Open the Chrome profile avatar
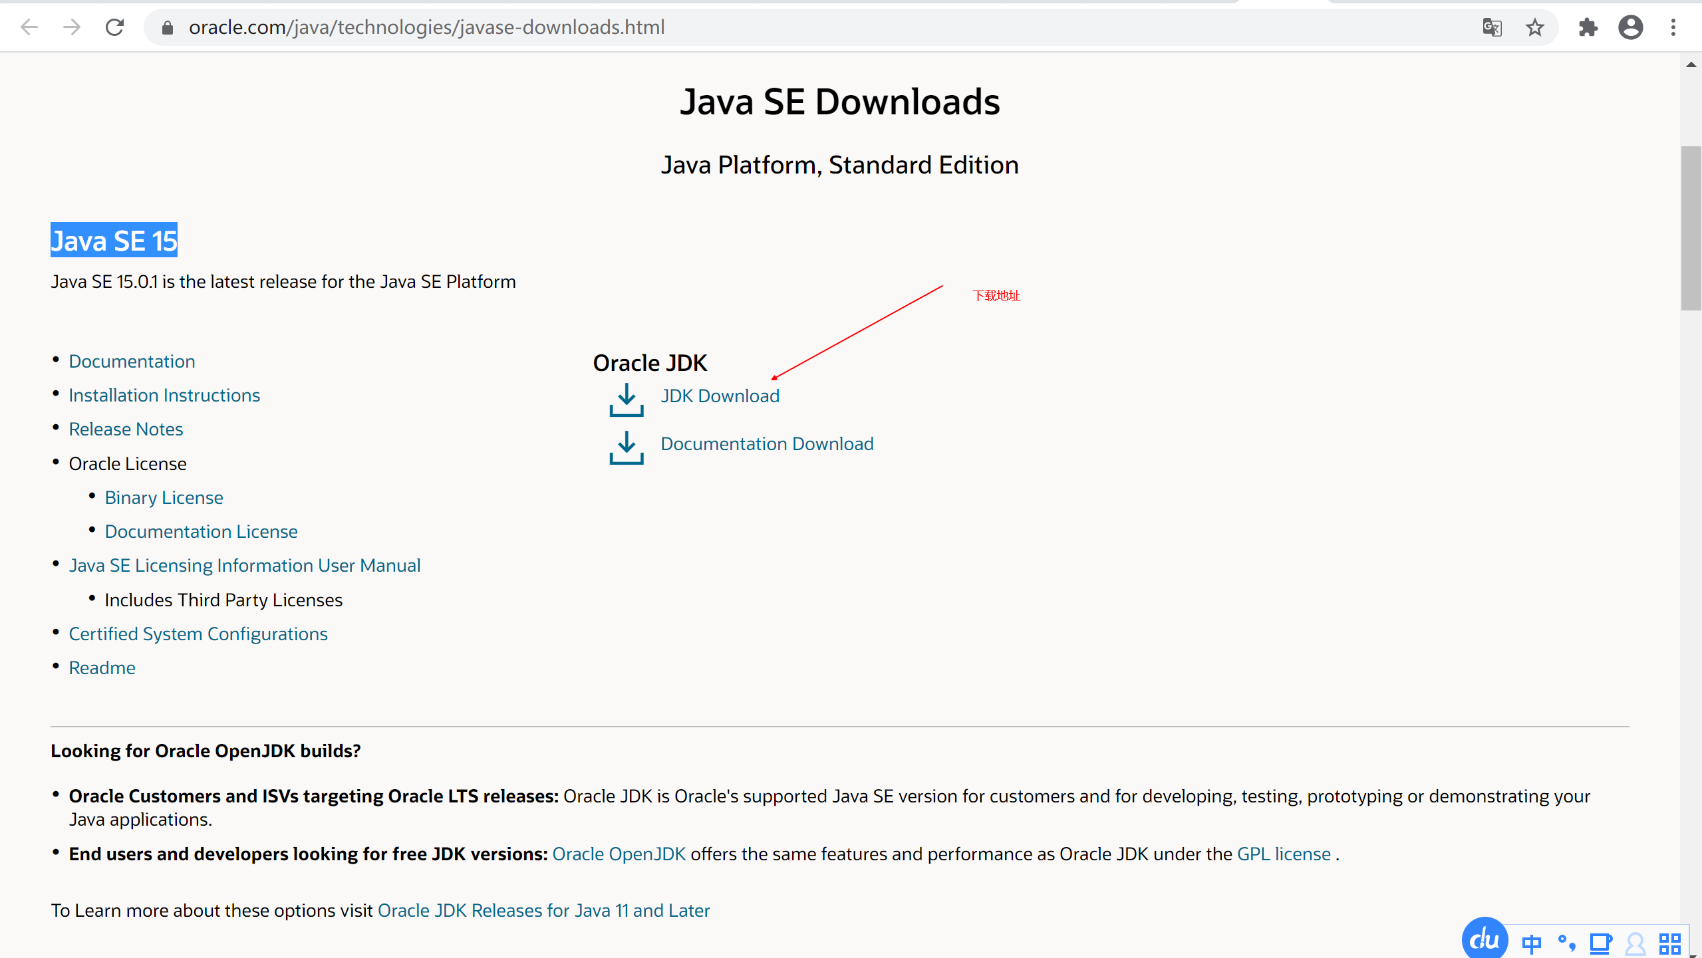 pyautogui.click(x=1630, y=27)
